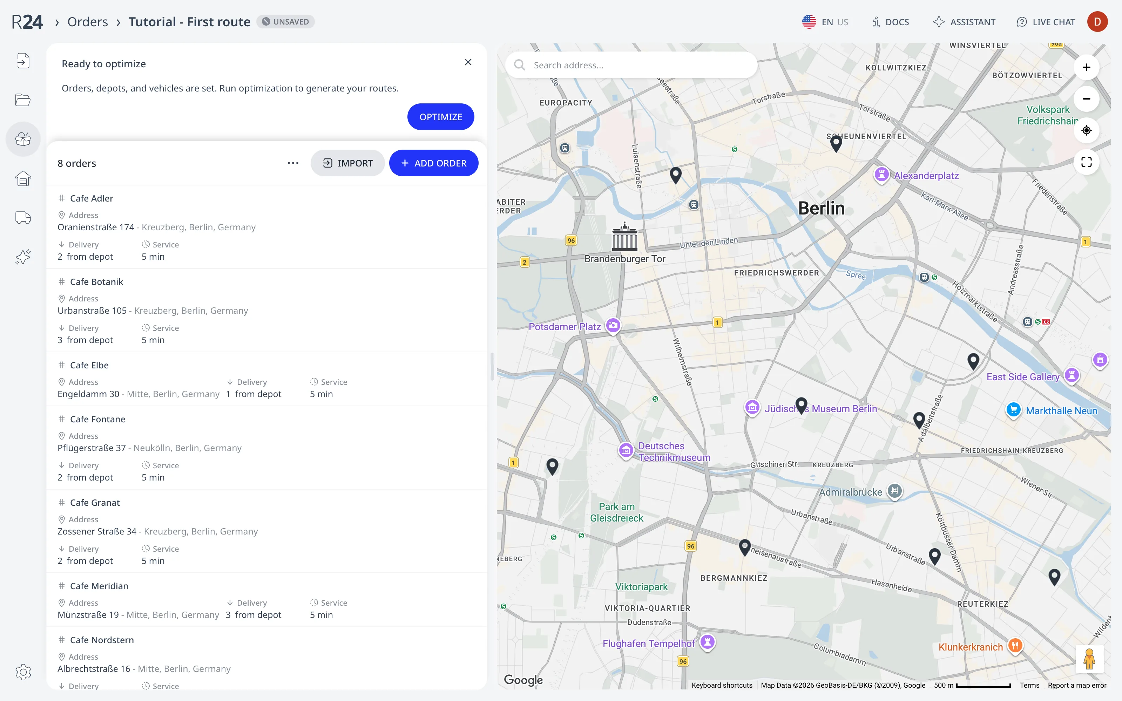Viewport: 1122px width, 701px height.
Task: Click the Alexanderplatz map marker
Action: click(881, 175)
